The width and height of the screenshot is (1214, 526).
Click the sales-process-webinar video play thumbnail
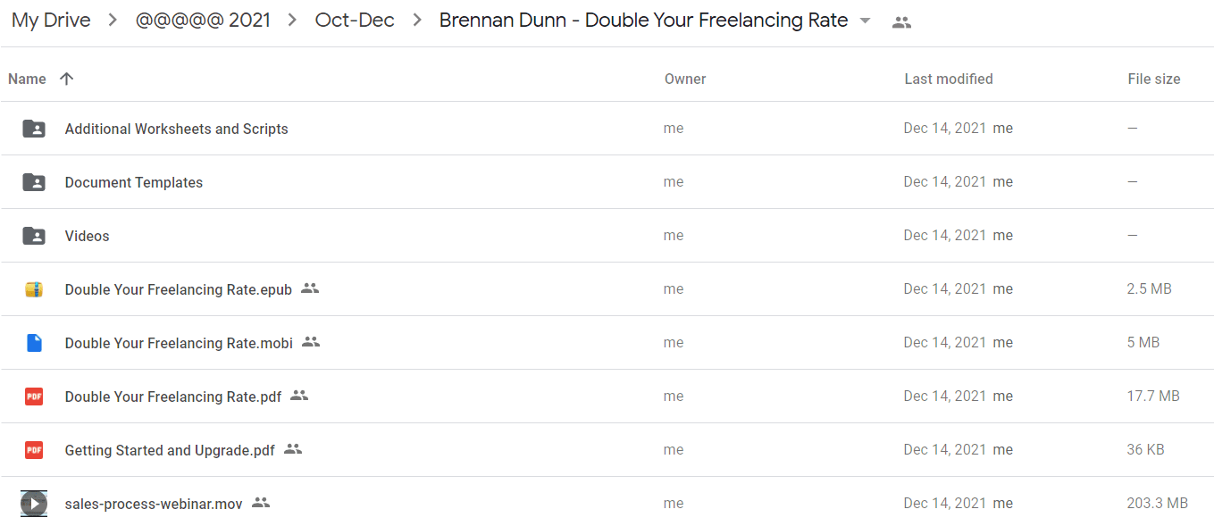(34, 504)
